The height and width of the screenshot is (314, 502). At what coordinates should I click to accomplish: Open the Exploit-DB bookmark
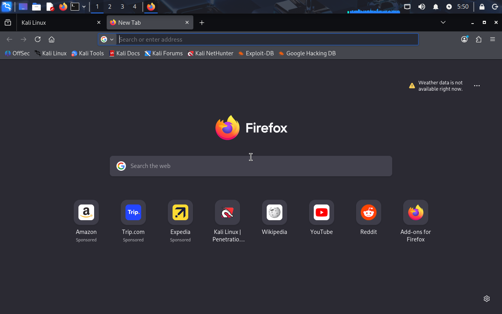click(x=256, y=53)
